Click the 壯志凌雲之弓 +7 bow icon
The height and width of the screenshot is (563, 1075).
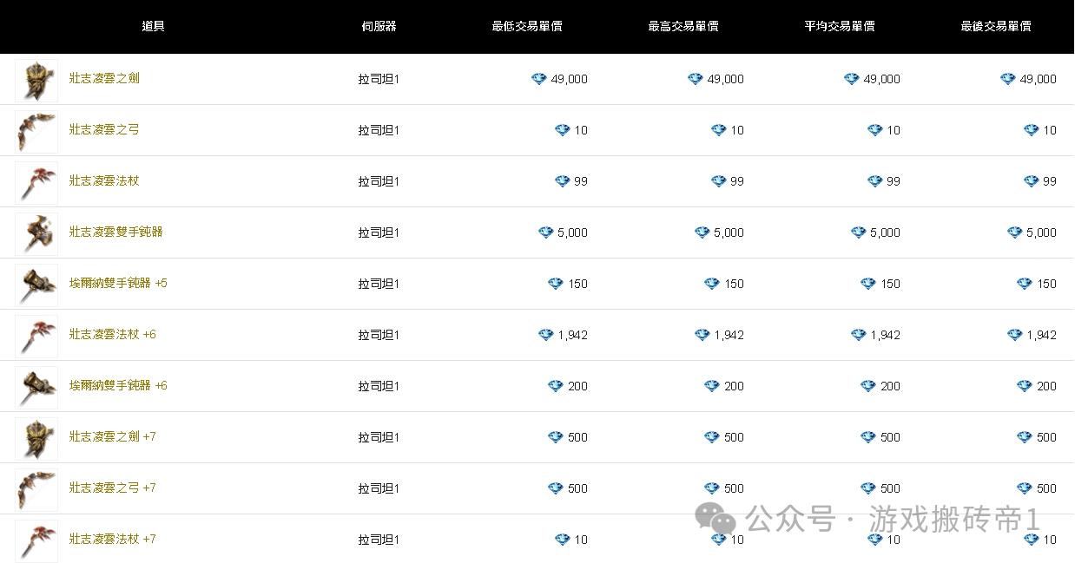click(x=36, y=489)
